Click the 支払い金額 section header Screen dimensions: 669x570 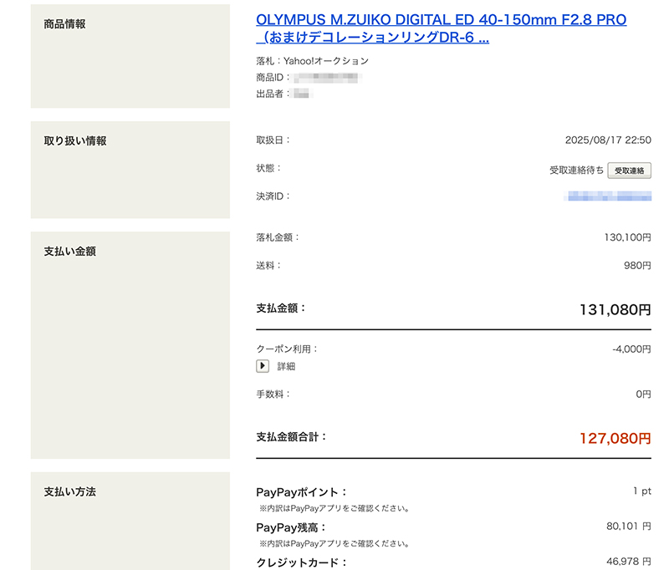click(70, 252)
